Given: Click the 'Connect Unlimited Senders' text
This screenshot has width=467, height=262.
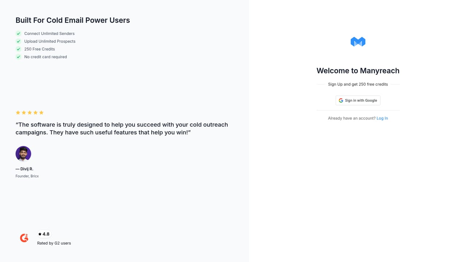Looking at the screenshot, I should (49, 33).
